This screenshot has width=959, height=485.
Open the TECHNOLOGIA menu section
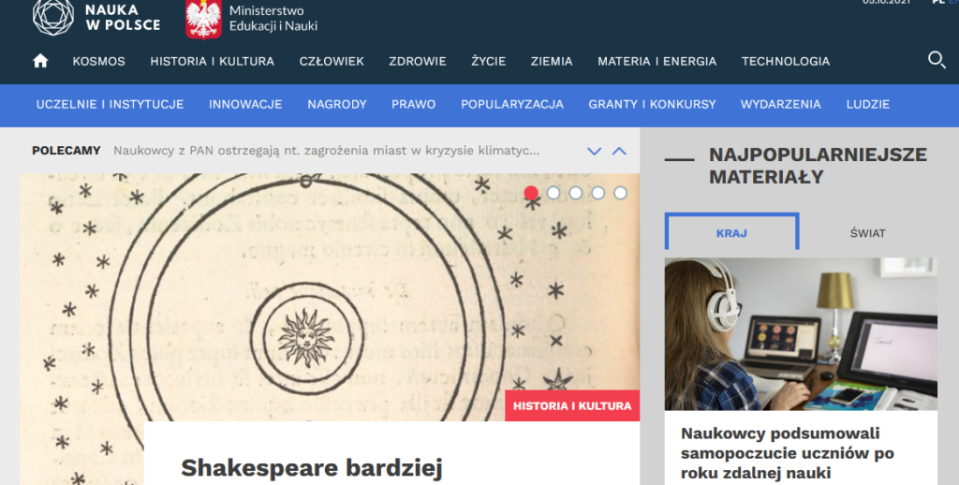(x=786, y=61)
